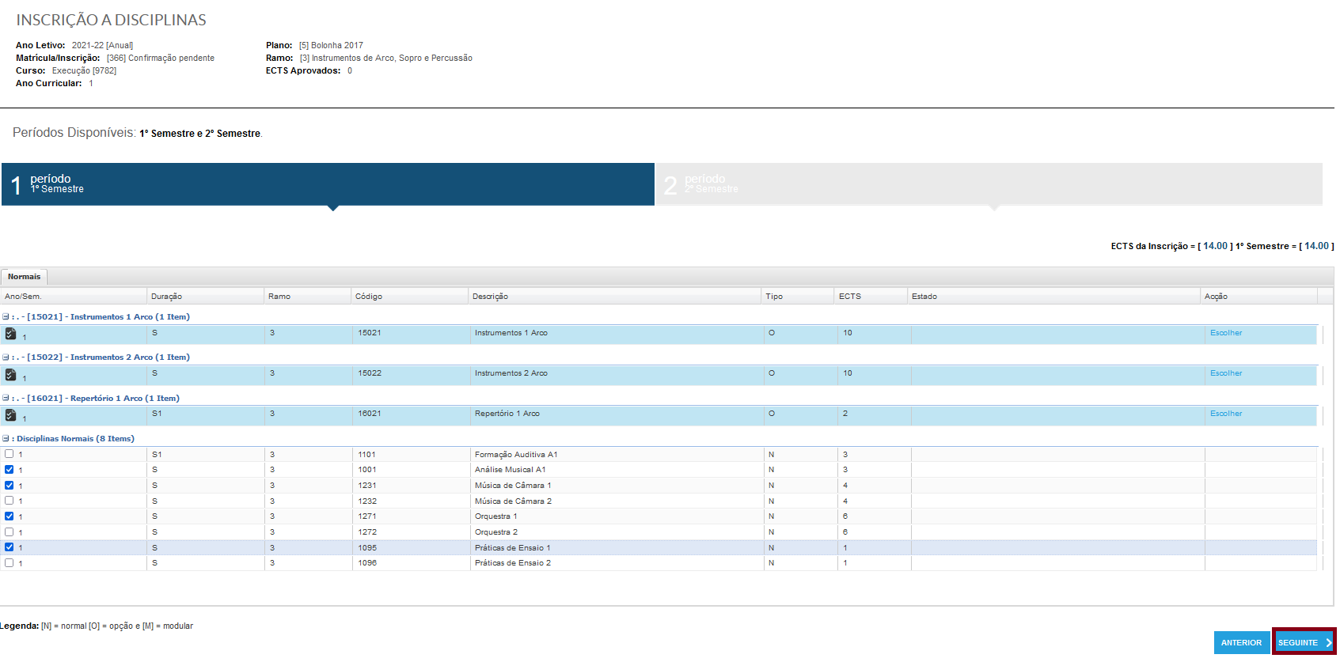Uncheck the Orquestra 1 checkbox
The width and height of the screenshot is (1340, 662).
point(9,516)
